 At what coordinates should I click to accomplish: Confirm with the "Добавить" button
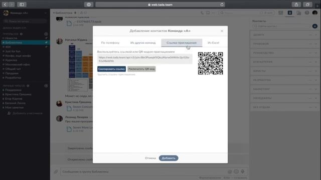point(169,158)
